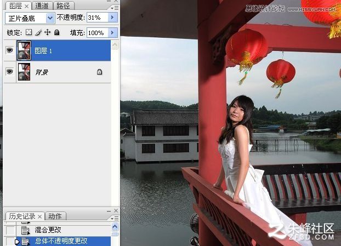341x246 pixels.
Task: Click the document icon beside 混合更改
Action: (25, 231)
